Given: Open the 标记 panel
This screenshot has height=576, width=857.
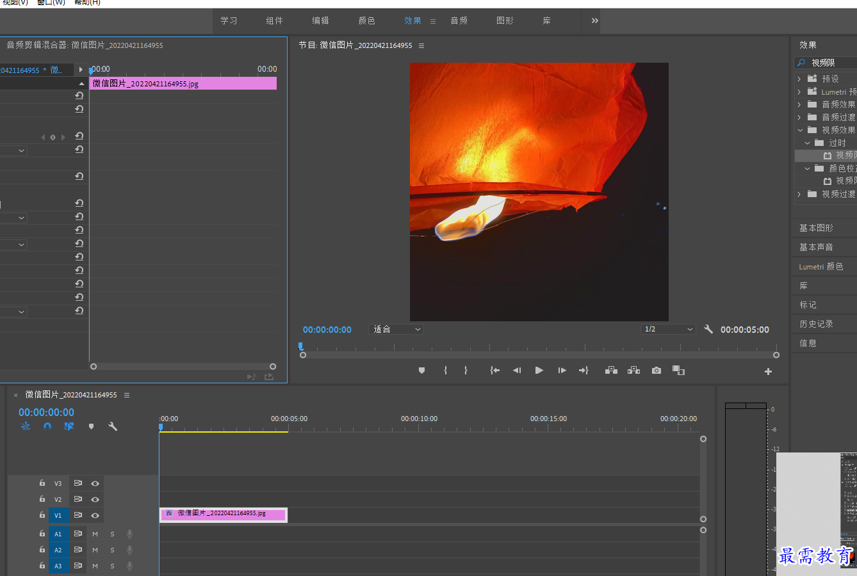Looking at the screenshot, I should coord(808,305).
